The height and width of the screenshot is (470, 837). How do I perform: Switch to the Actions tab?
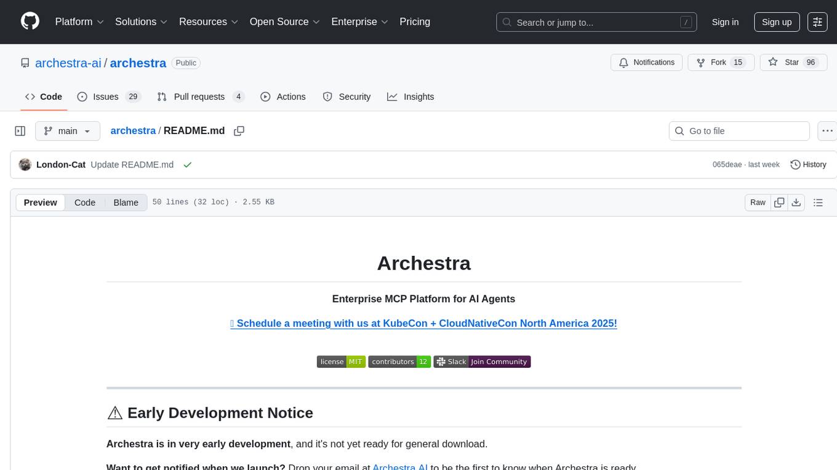click(x=283, y=97)
